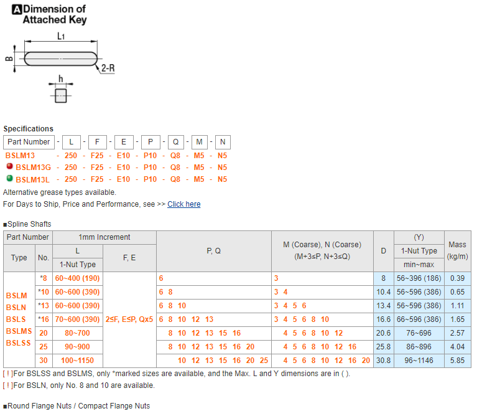
Task: Click the '25' No. cell
Action: (44, 347)
